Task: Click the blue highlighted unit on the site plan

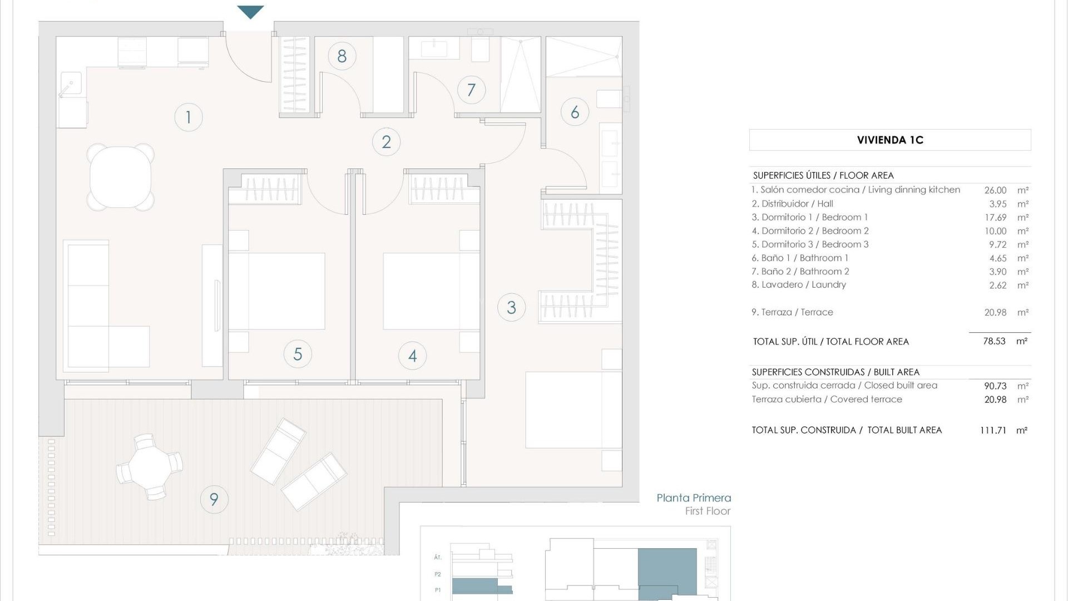Action: click(667, 568)
